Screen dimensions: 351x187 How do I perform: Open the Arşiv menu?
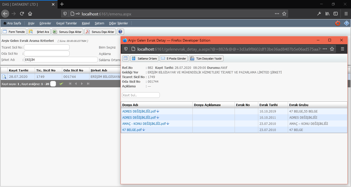click(31, 23)
